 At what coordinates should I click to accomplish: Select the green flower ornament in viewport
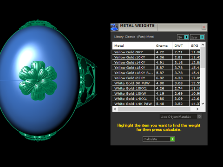pyautogui.click(x=38, y=80)
